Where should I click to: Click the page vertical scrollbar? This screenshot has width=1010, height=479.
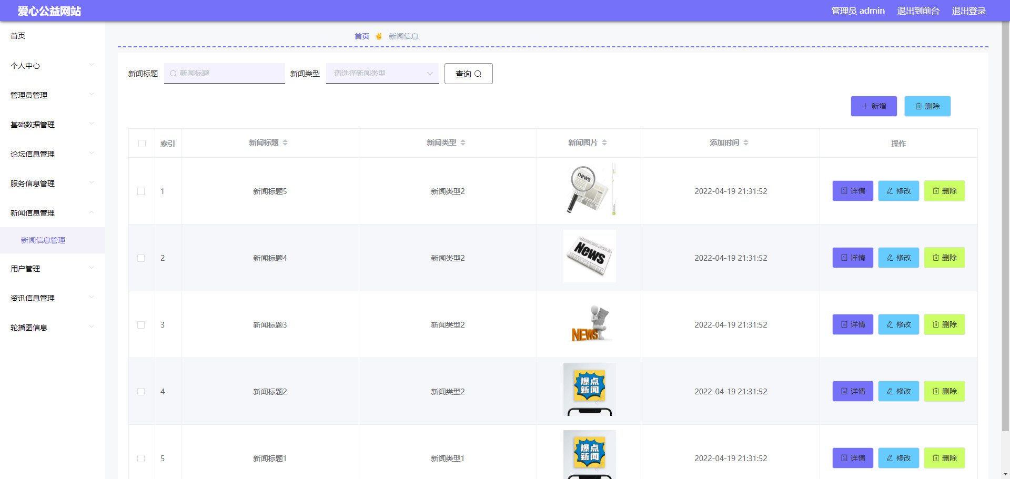click(x=1005, y=226)
